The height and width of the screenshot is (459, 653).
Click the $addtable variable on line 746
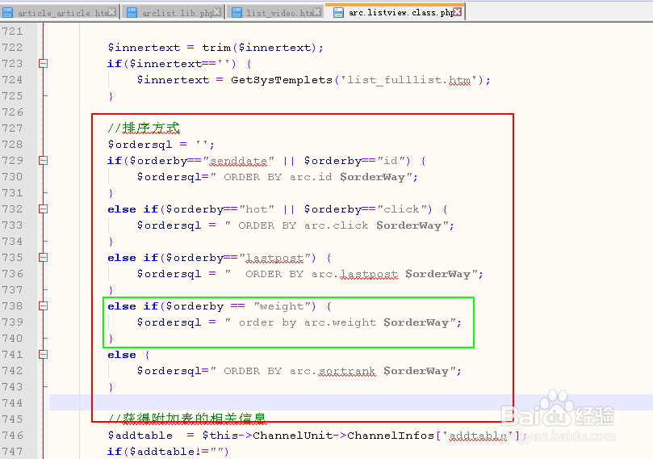pyautogui.click(x=140, y=436)
